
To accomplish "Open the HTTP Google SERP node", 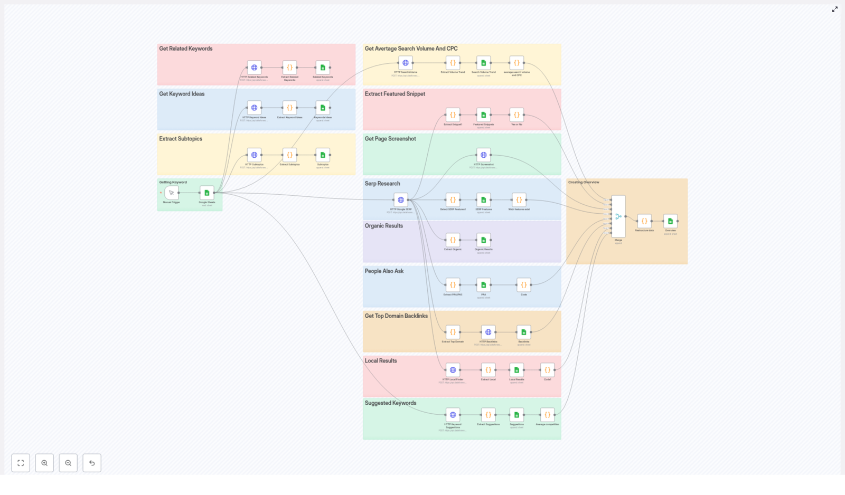I will pyautogui.click(x=401, y=200).
